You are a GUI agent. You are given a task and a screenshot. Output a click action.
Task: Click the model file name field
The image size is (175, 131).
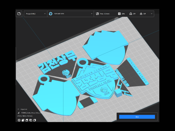(x=32, y=113)
